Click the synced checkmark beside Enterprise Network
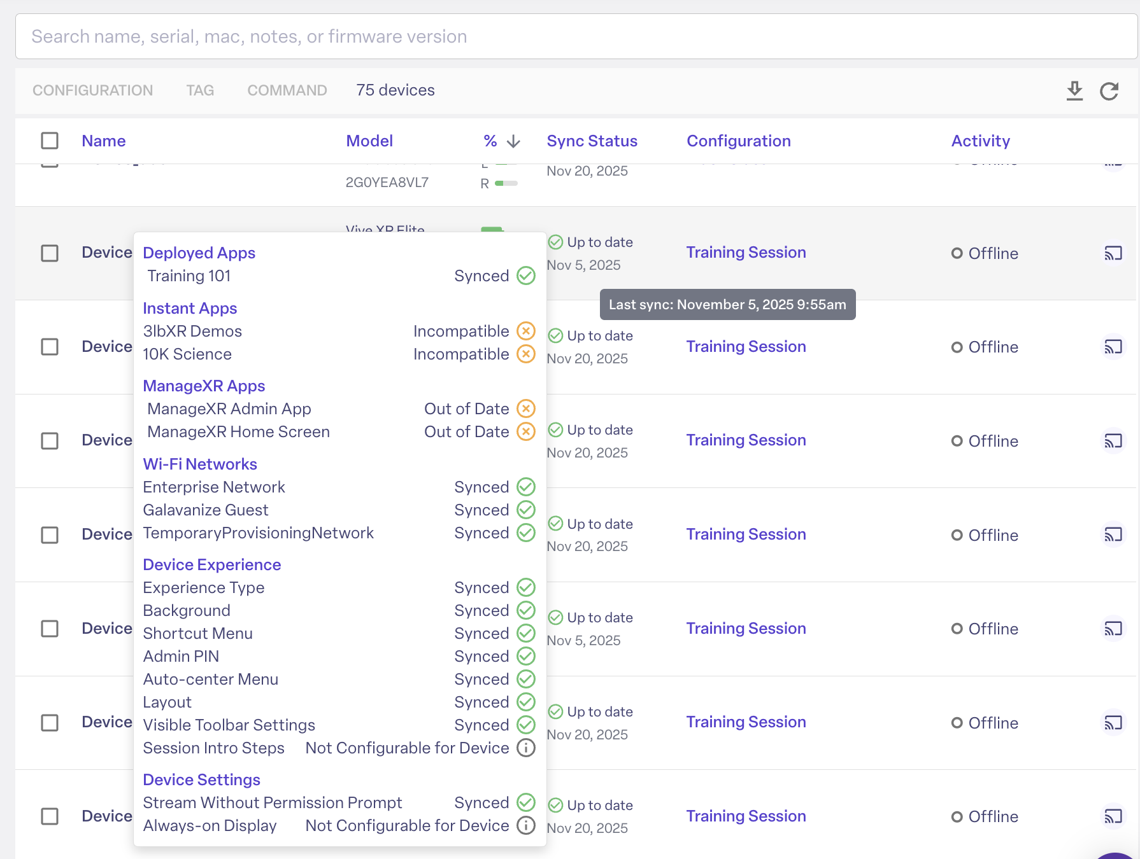 525,487
